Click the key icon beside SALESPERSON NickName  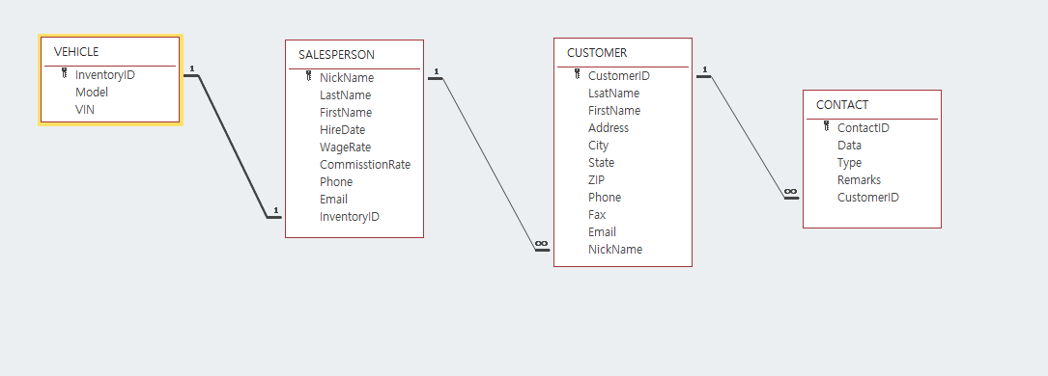pyautogui.click(x=309, y=76)
